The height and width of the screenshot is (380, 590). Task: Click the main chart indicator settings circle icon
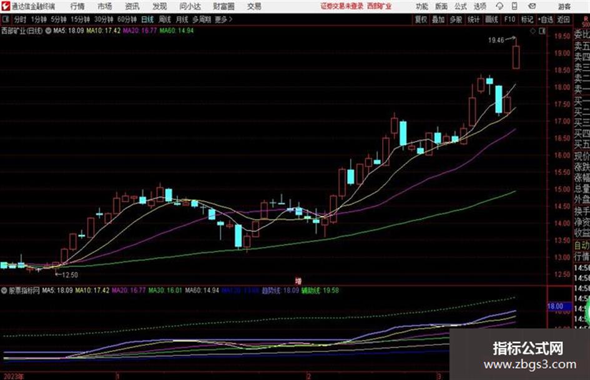point(48,31)
